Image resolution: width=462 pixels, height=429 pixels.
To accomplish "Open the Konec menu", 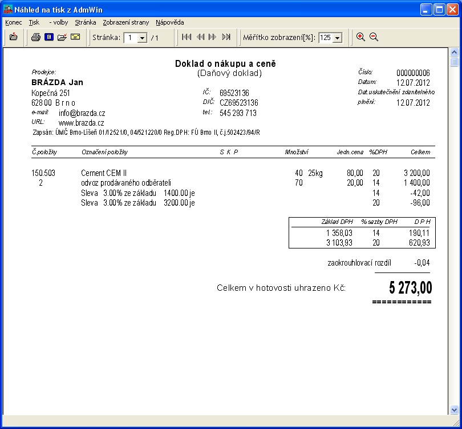I will point(14,22).
